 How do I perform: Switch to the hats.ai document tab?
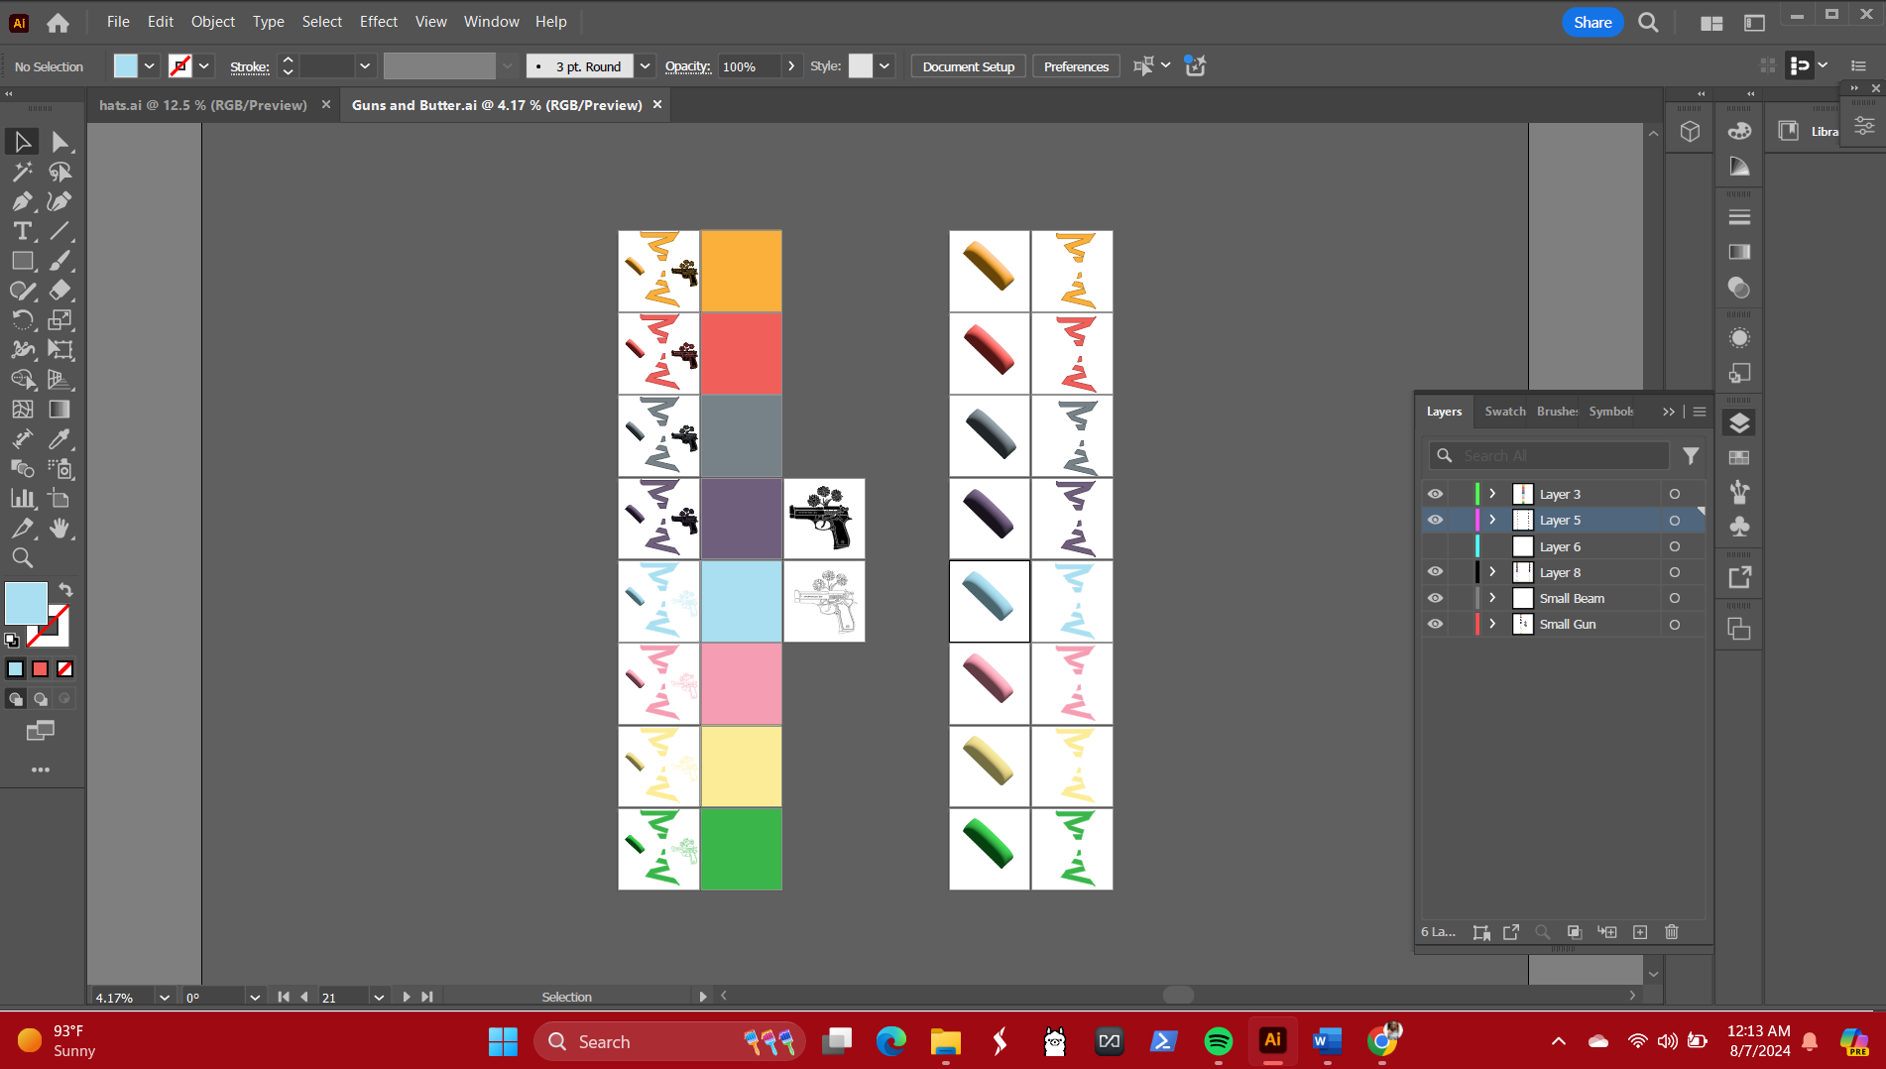coord(203,105)
